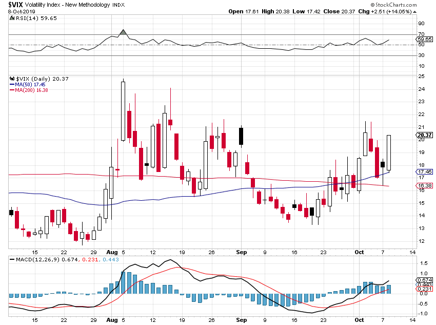Click the 10 level on the RSI axis
Image resolution: width=436 pixels, height=325 pixels.
coord(422,66)
